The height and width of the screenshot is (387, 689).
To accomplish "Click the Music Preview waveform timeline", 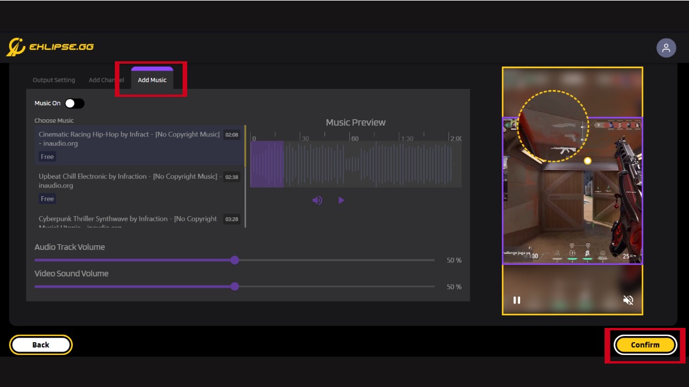I will point(356,162).
